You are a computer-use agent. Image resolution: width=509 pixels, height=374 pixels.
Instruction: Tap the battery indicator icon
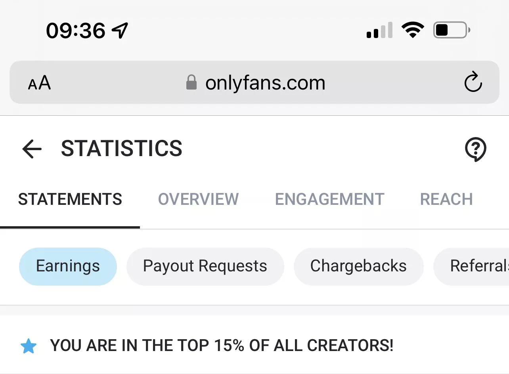coord(452,30)
